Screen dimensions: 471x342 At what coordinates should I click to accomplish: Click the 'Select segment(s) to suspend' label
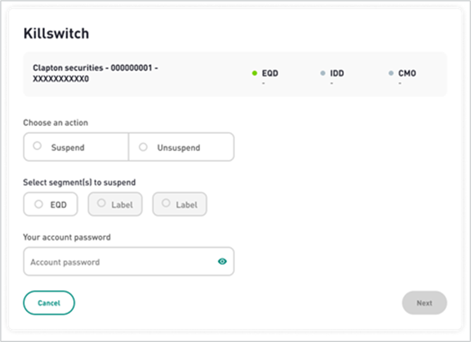[79, 182]
